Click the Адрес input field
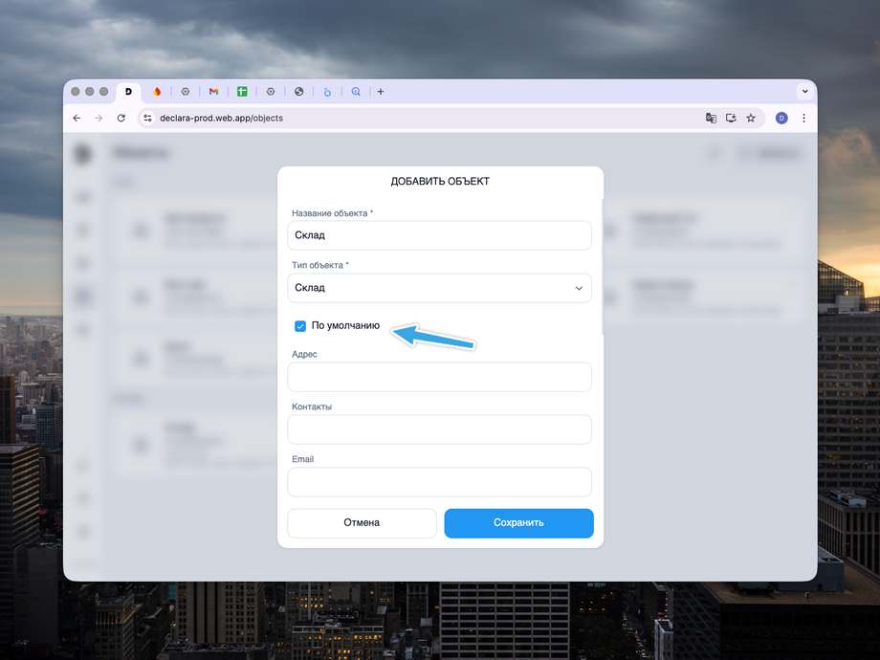The image size is (880, 660). coord(439,377)
